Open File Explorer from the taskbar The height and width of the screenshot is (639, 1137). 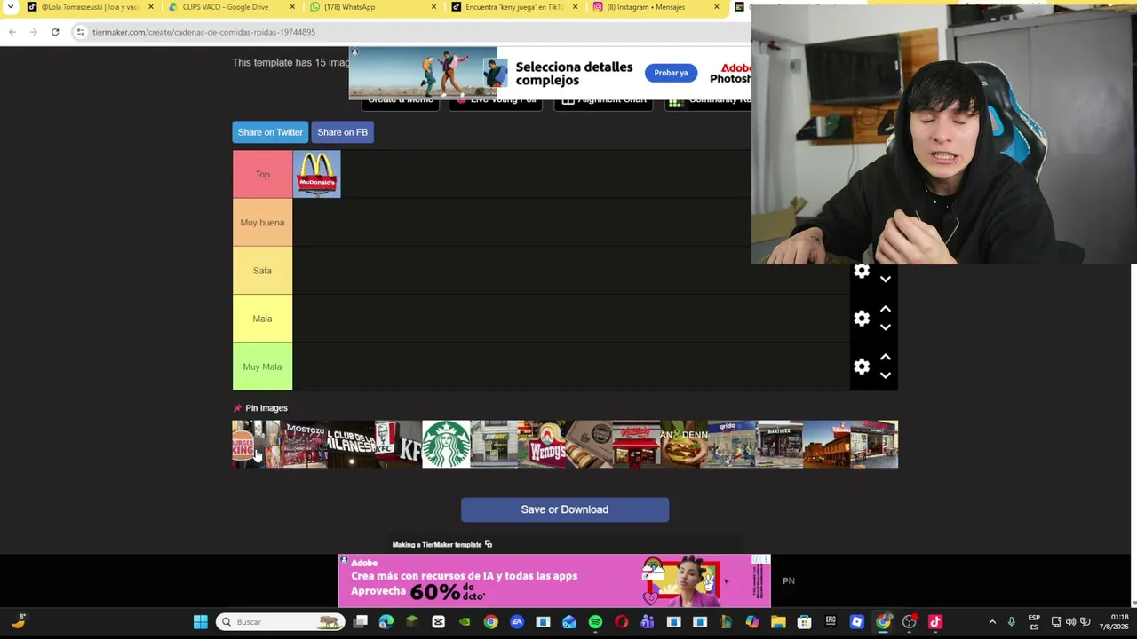[778, 622]
